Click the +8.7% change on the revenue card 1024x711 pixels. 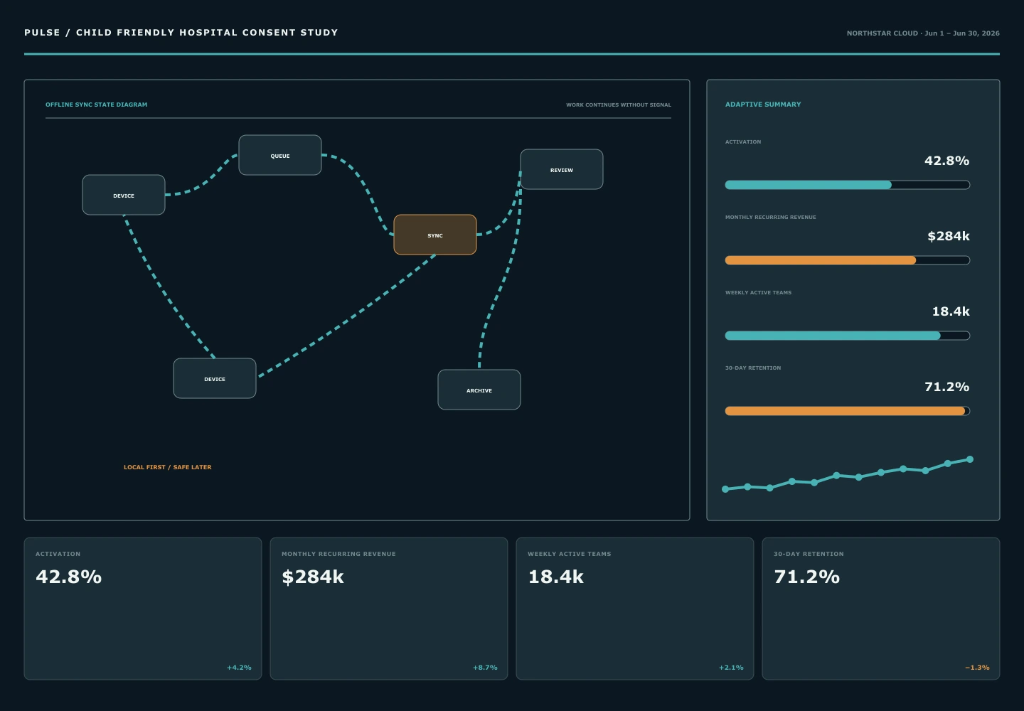coord(485,668)
